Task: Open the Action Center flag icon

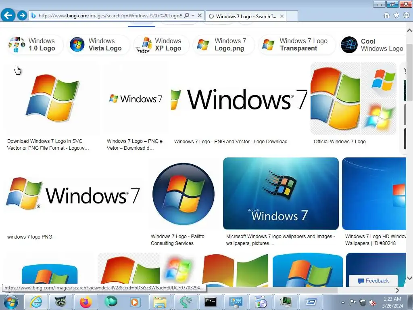Action: pos(353,302)
